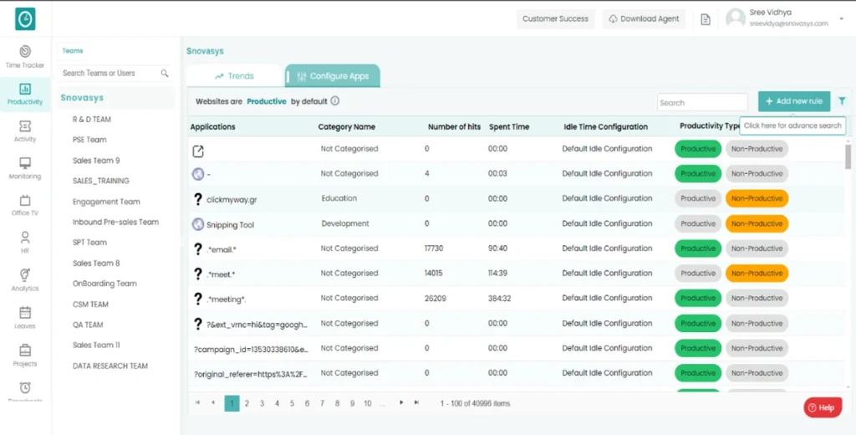The image size is (856, 435).
Task: Mark .*meeting*. as Non-Productive
Action: coord(757,298)
